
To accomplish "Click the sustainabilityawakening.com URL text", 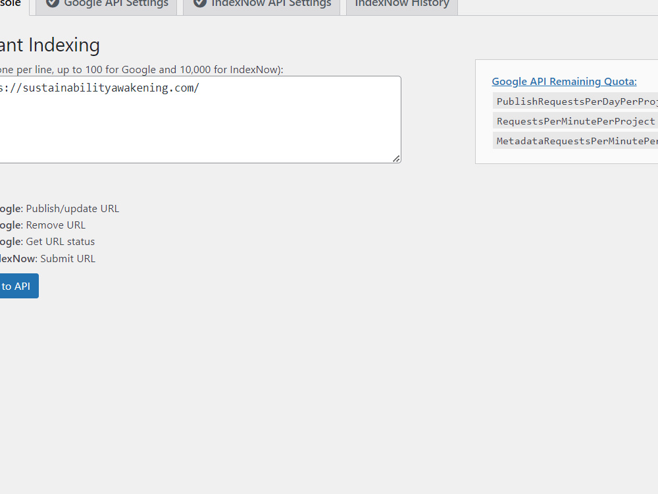I will (x=99, y=88).
